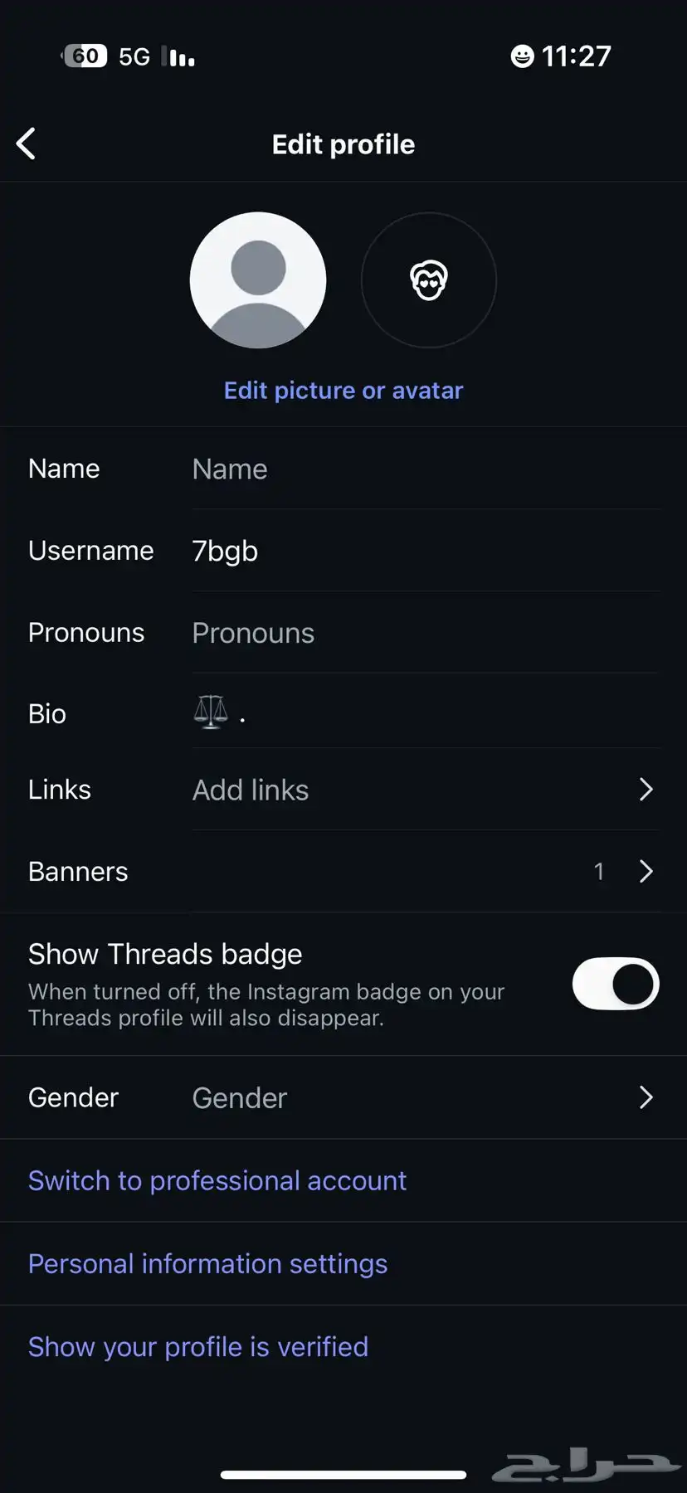Switch to professional account
Image resolution: width=687 pixels, height=1493 pixels.
click(x=217, y=1180)
